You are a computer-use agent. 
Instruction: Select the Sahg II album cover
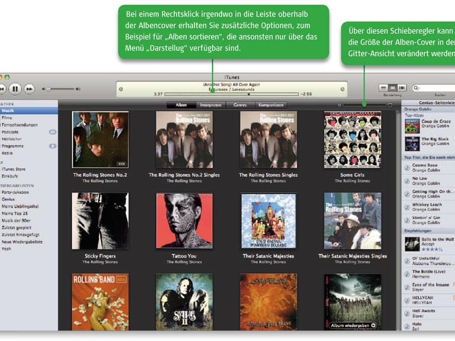pos(184,302)
